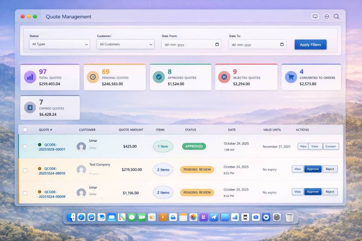
Task: Click the Apply Filters button
Action: 310,44
